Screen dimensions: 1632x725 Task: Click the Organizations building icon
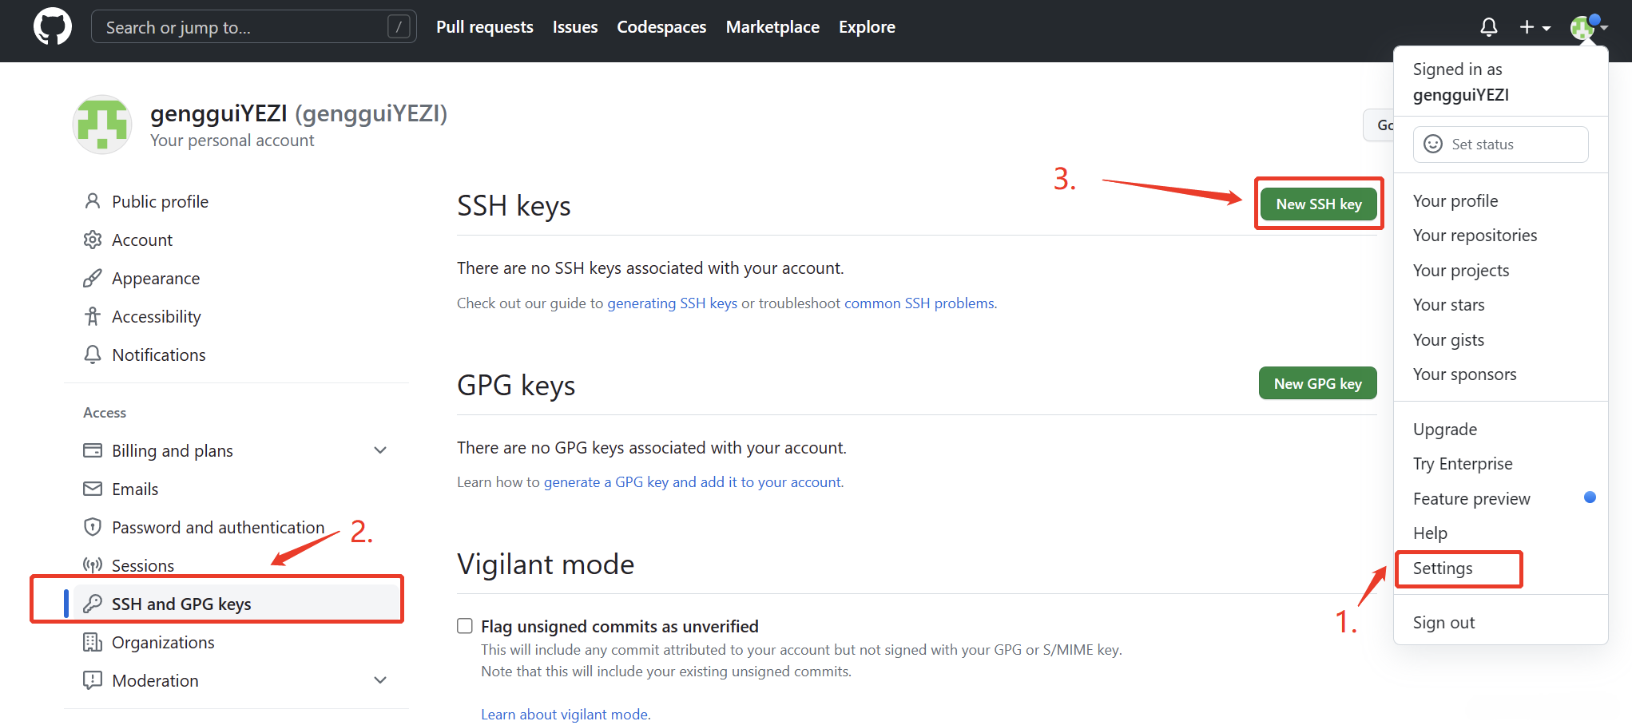click(93, 642)
